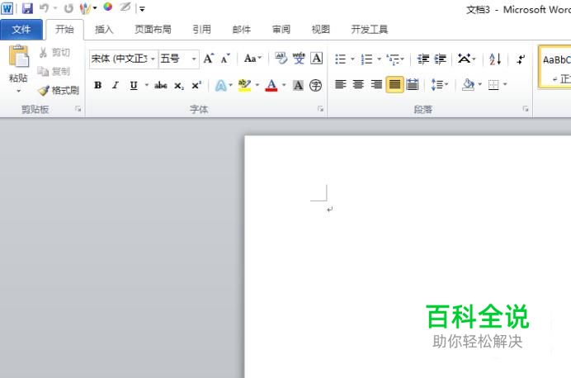Decrease the paragraph indent
Image resolution: width=571 pixels, height=378 pixels.
point(422,59)
